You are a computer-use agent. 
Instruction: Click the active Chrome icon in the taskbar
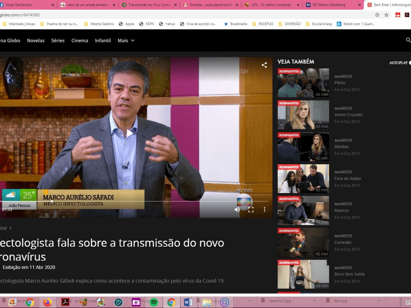(x=171, y=302)
